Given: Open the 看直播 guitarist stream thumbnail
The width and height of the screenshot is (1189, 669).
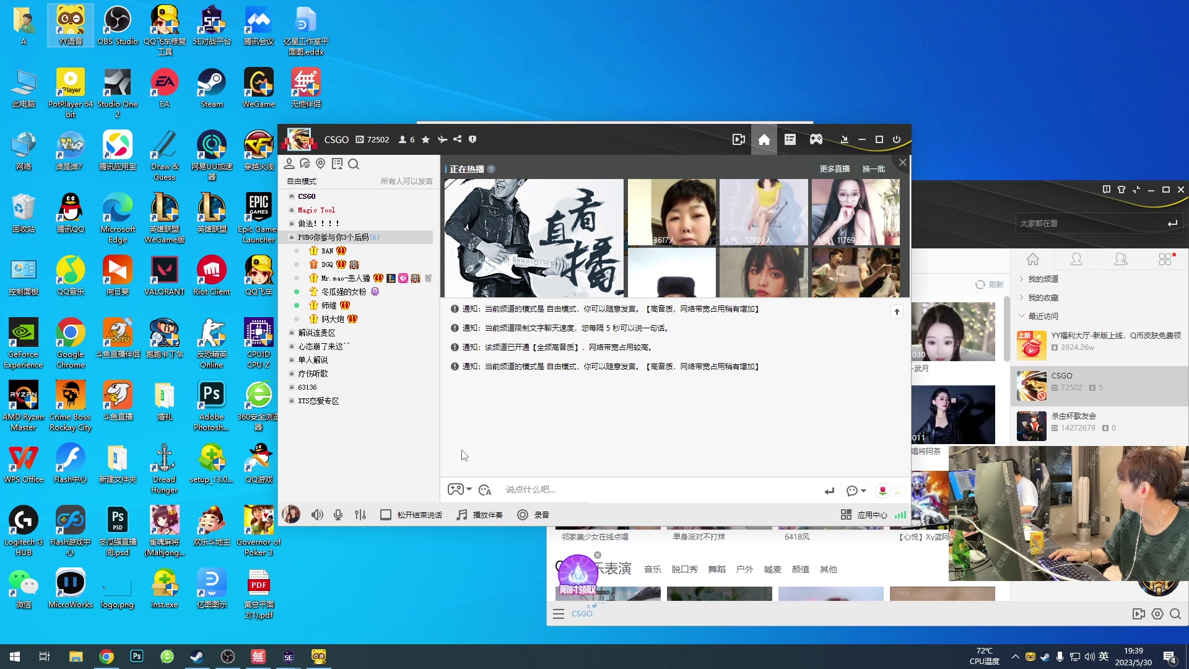Looking at the screenshot, I should point(534,238).
